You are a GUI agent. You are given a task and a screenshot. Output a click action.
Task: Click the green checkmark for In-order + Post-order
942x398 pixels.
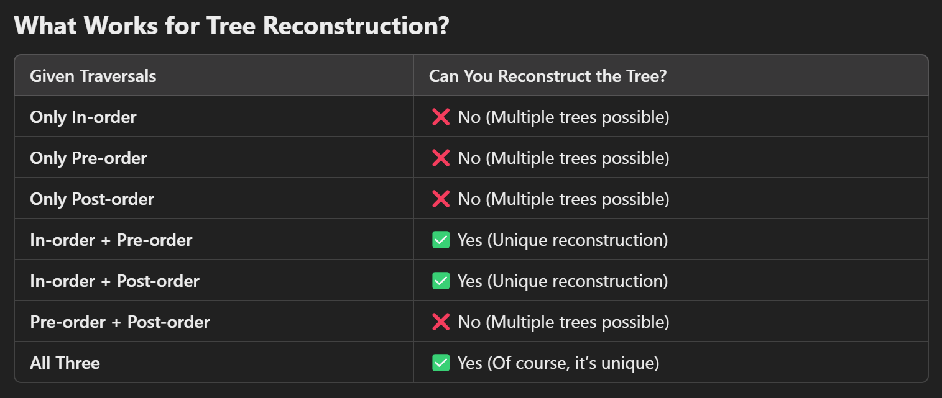pos(441,281)
